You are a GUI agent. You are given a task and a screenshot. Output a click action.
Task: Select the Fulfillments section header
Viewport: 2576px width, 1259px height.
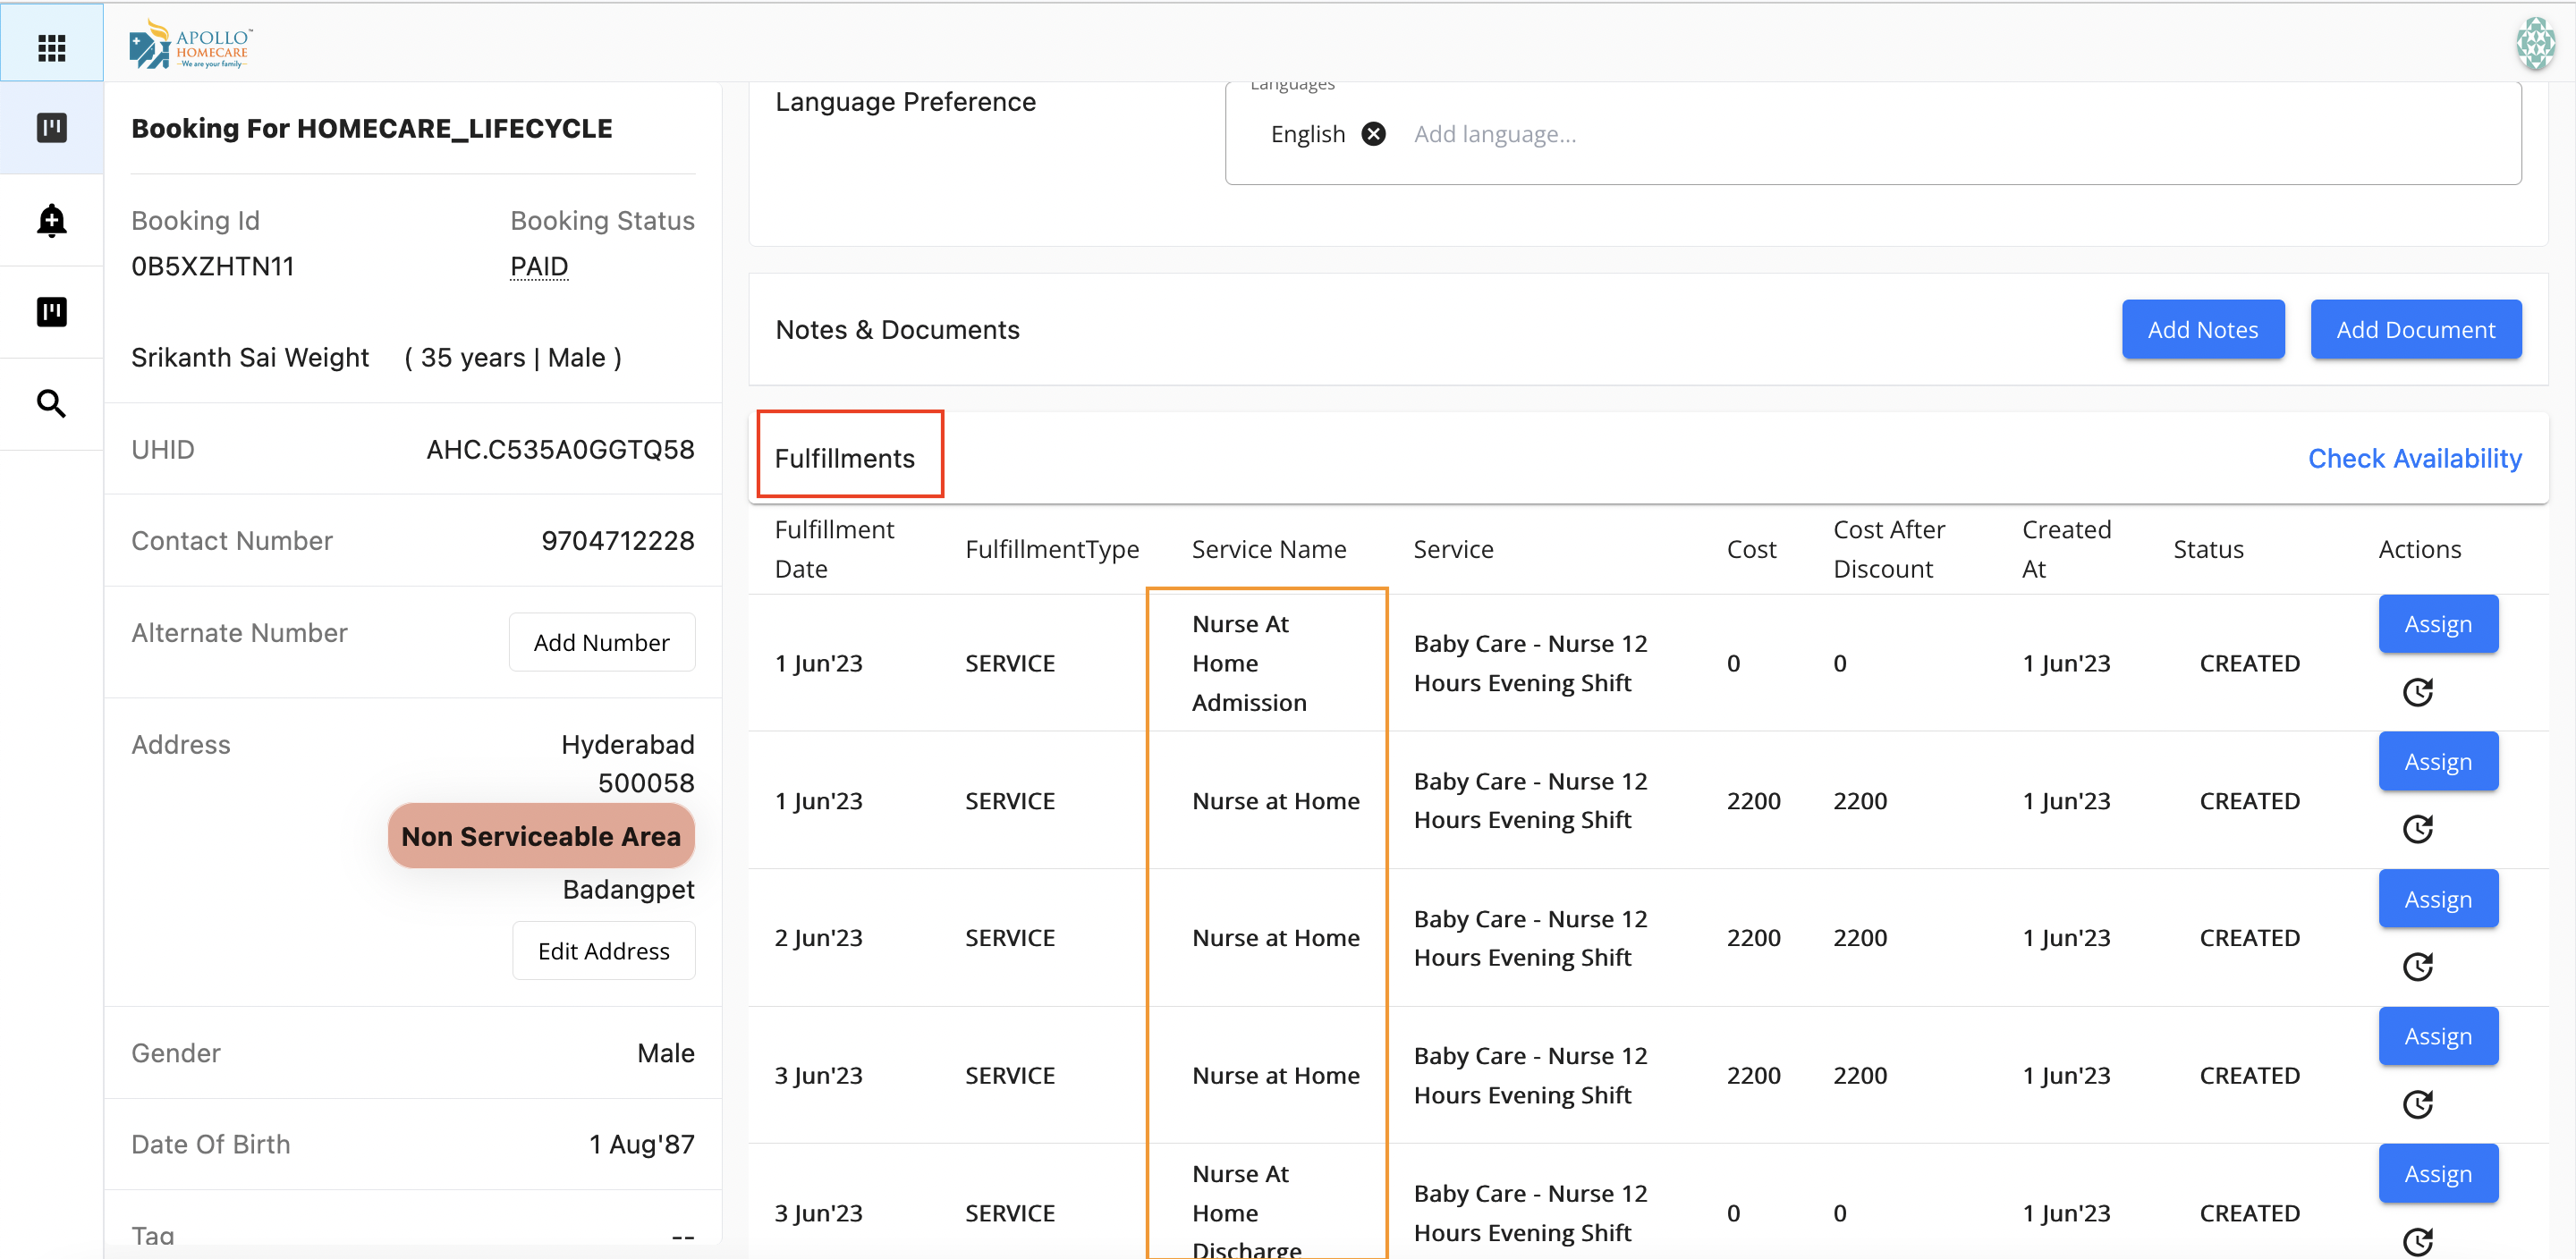pyautogui.click(x=845, y=458)
